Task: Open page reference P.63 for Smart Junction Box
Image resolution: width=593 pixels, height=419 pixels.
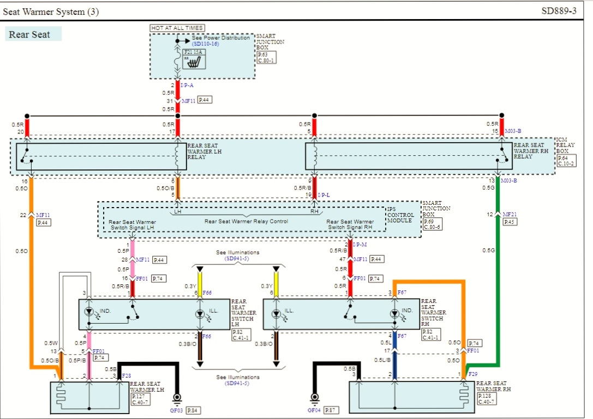Action: tap(263, 54)
